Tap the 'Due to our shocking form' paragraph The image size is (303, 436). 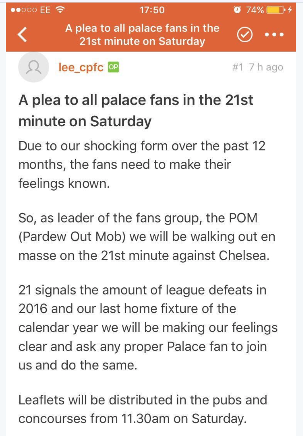tap(142, 164)
